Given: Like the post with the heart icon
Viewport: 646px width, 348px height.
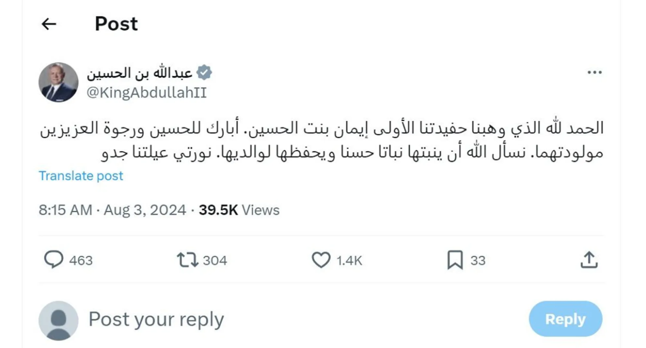Looking at the screenshot, I should [321, 260].
